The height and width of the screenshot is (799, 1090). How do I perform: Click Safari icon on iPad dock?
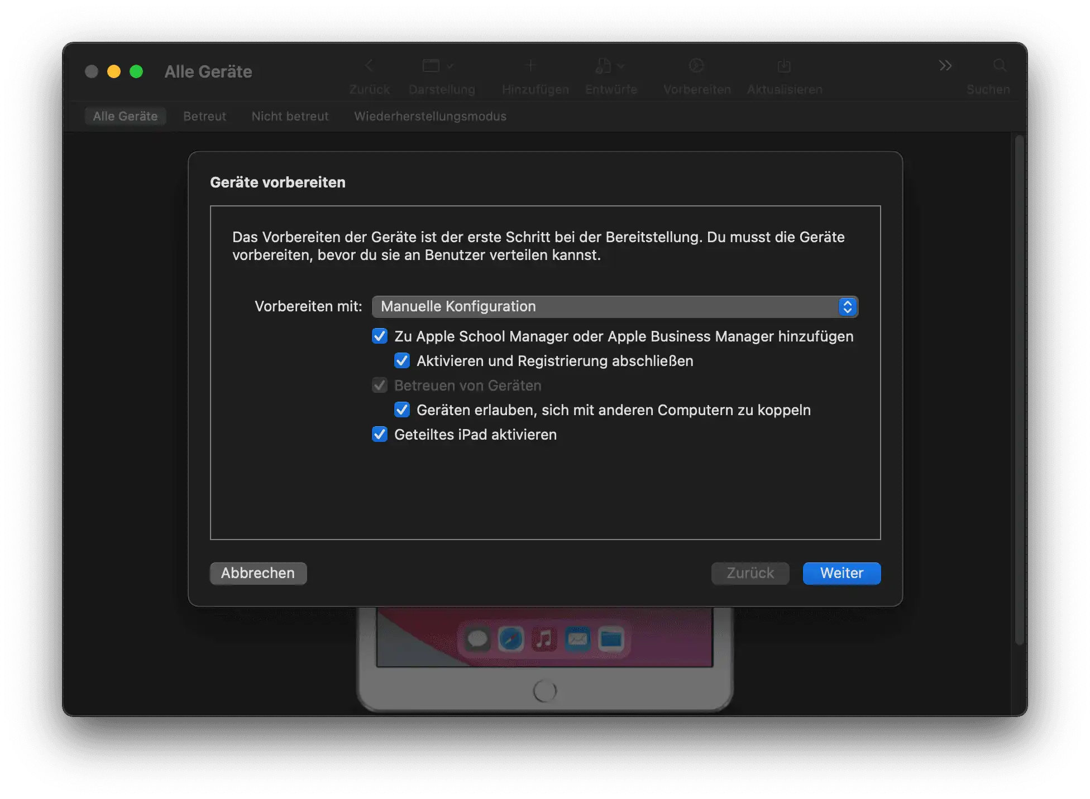511,639
